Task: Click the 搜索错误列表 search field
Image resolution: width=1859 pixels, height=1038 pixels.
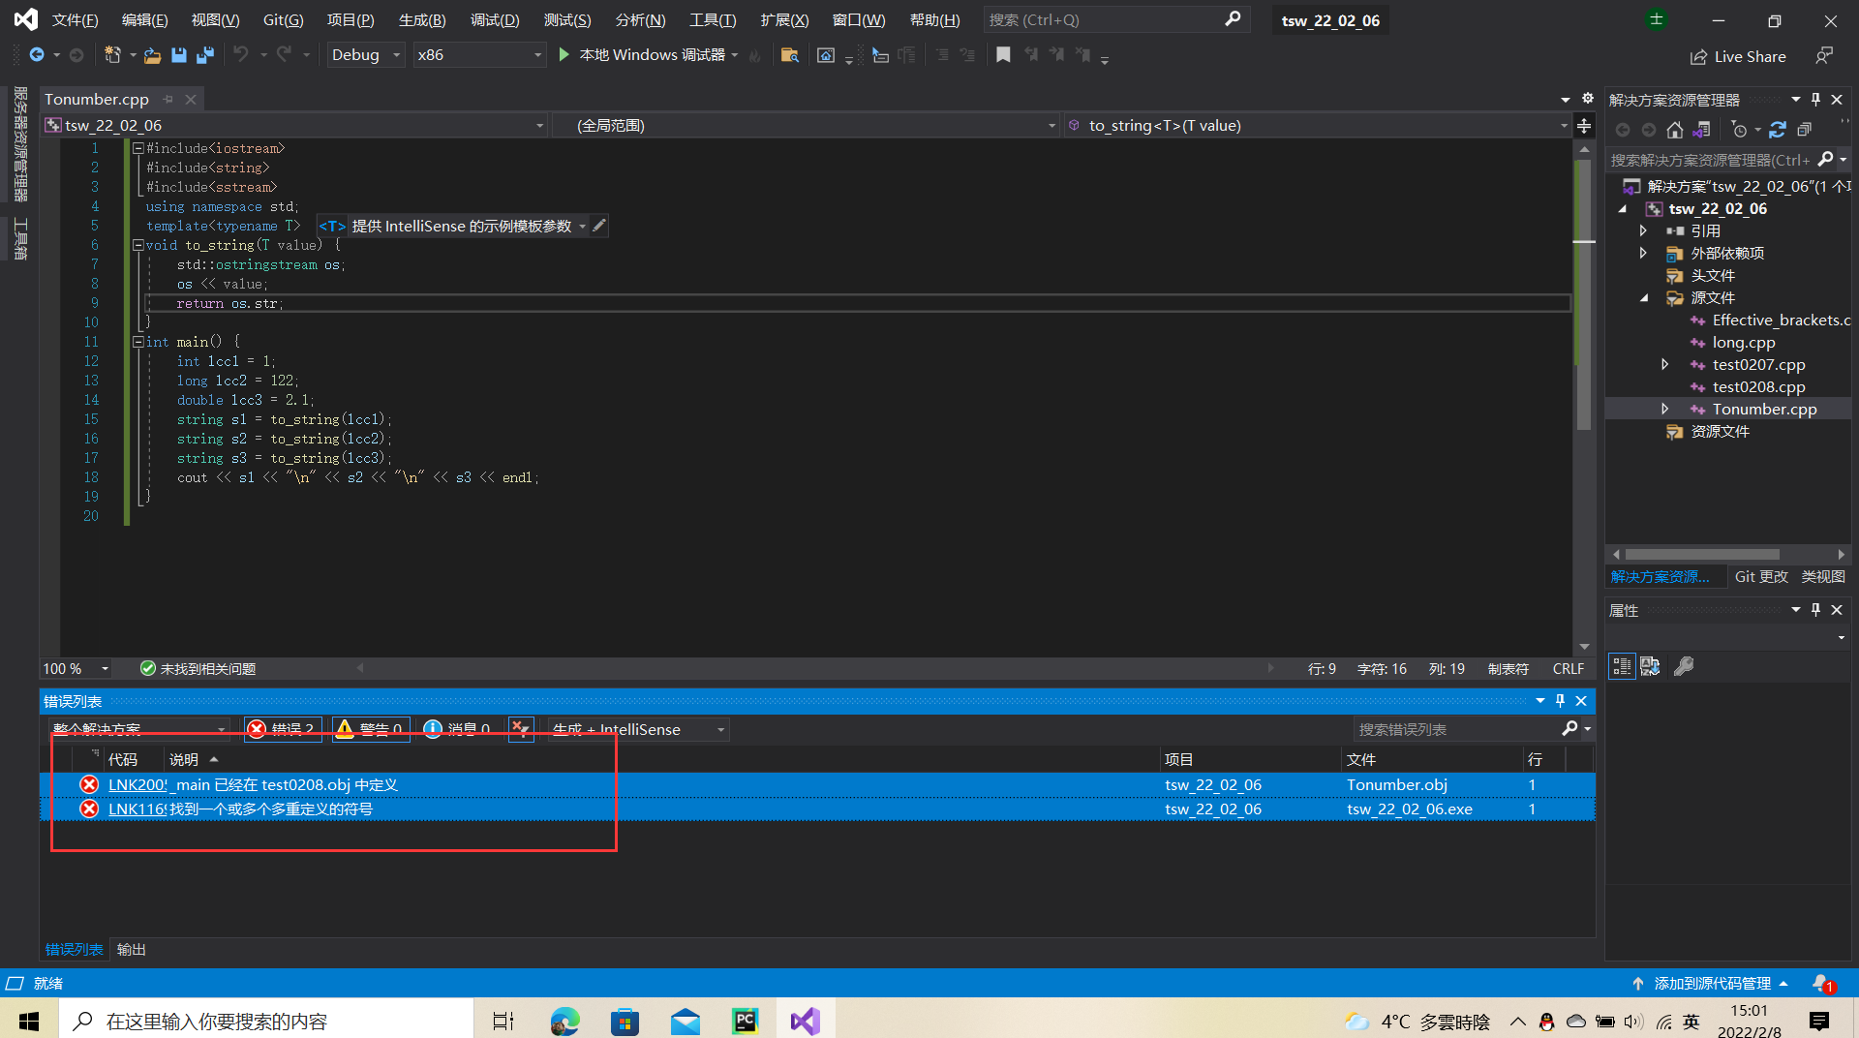Action: pyautogui.click(x=1457, y=729)
